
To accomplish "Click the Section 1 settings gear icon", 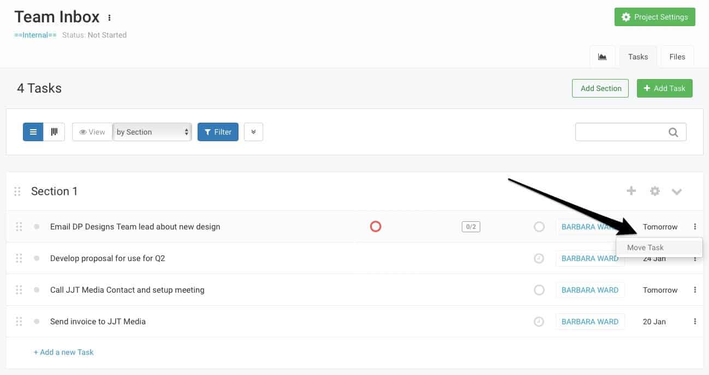I will click(x=654, y=191).
